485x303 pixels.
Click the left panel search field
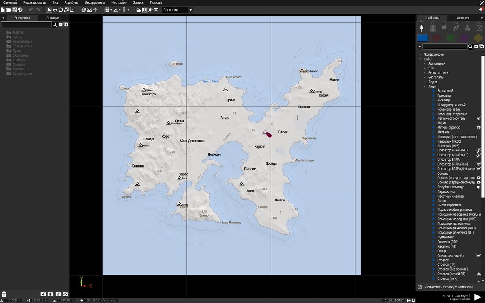pos(27,25)
